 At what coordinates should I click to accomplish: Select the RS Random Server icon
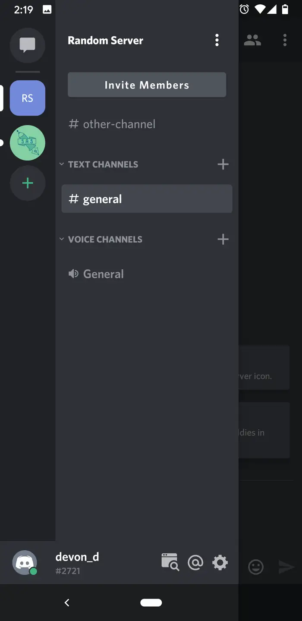27,98
